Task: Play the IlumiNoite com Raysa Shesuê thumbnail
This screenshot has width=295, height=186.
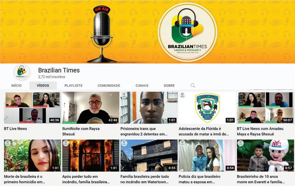Action: pyautogui.click(x=91, y=108)
